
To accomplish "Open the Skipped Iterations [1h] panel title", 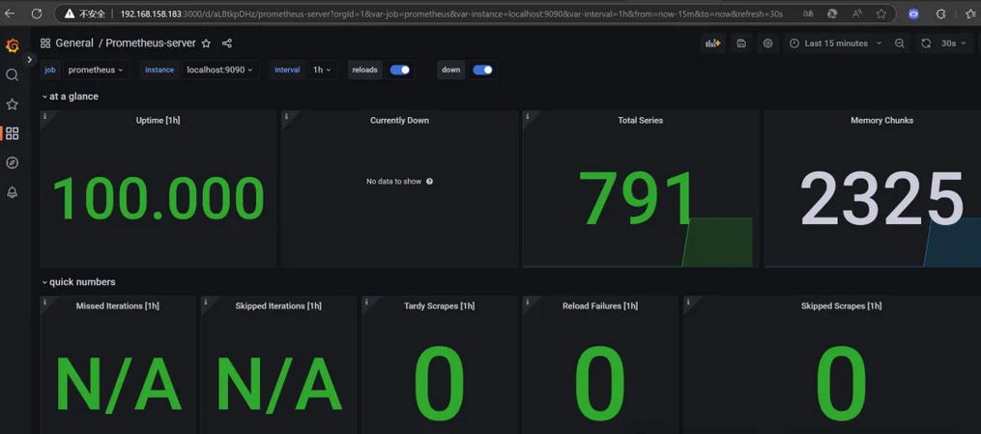I will [278, 305].
